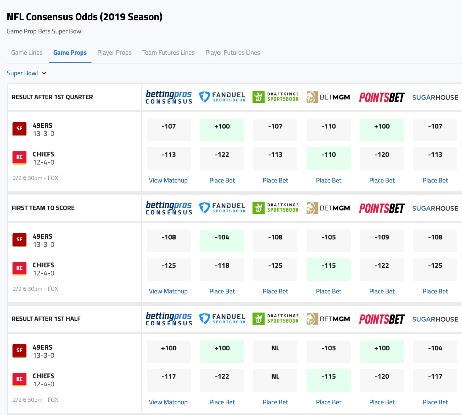Click consensus -117 odds for Chiefs 1st Half
This screenshot has width=462, height=415.
pyautogui.click(x=169, y=380)
